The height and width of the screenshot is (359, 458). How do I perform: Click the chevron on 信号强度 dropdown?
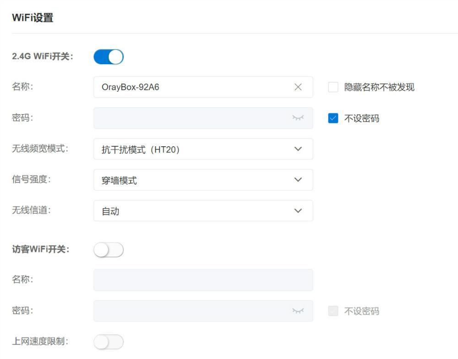[x=298, y=180]
